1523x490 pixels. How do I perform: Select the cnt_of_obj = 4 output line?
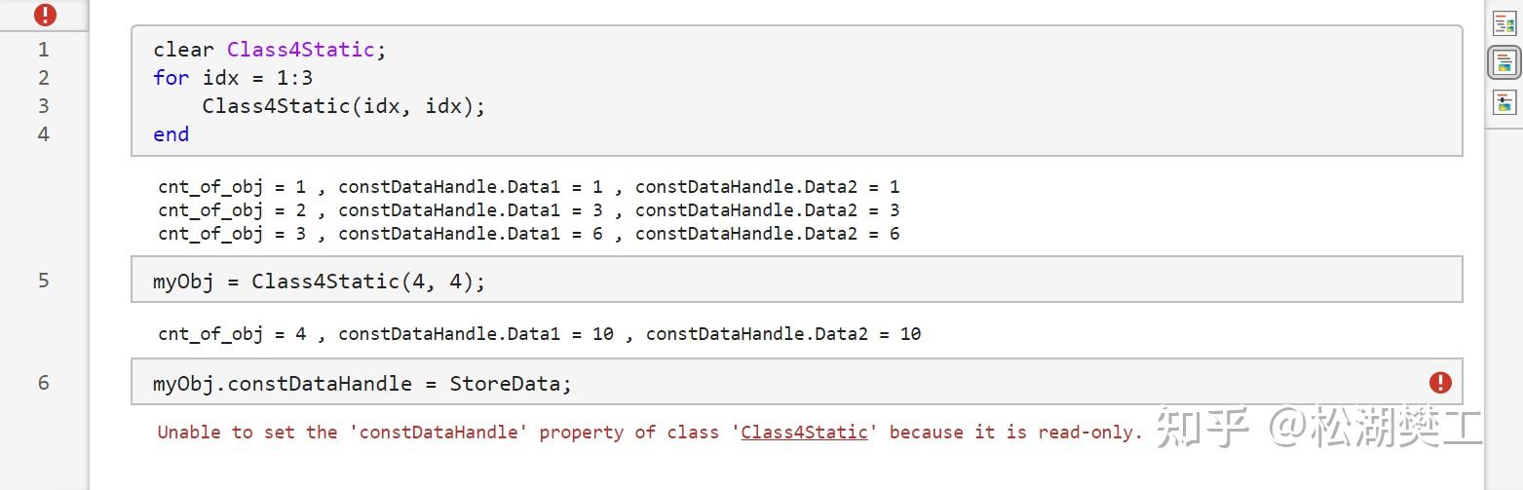point(540,334)
